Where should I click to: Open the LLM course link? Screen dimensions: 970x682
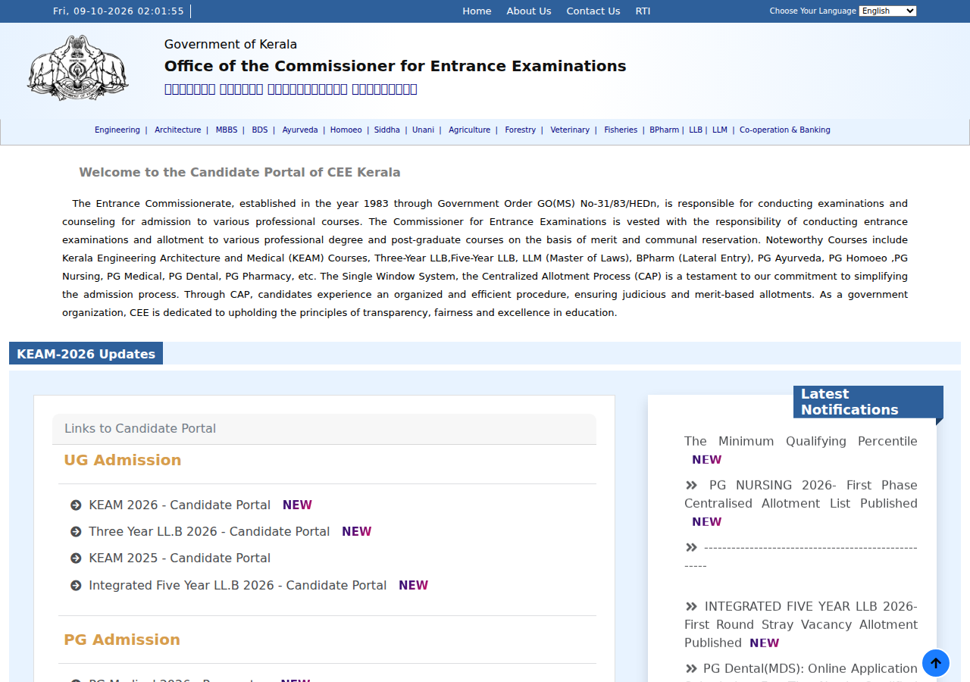pyautogui.click(x=720, y=130)
